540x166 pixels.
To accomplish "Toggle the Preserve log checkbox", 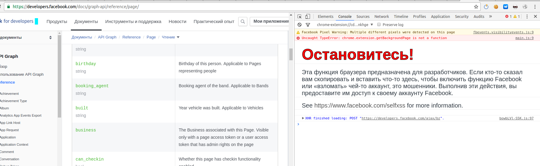I will point(379,25).
